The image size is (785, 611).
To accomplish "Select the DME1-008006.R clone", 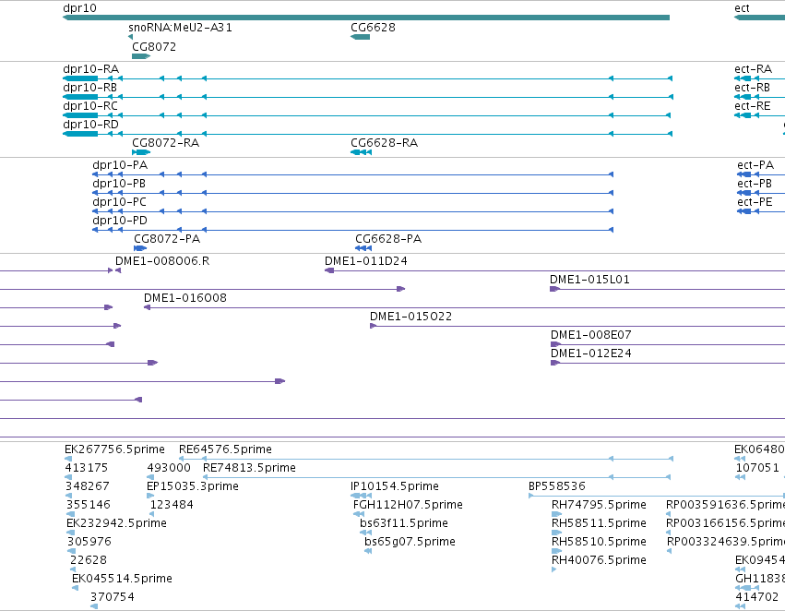I will (x=118, y=270).
